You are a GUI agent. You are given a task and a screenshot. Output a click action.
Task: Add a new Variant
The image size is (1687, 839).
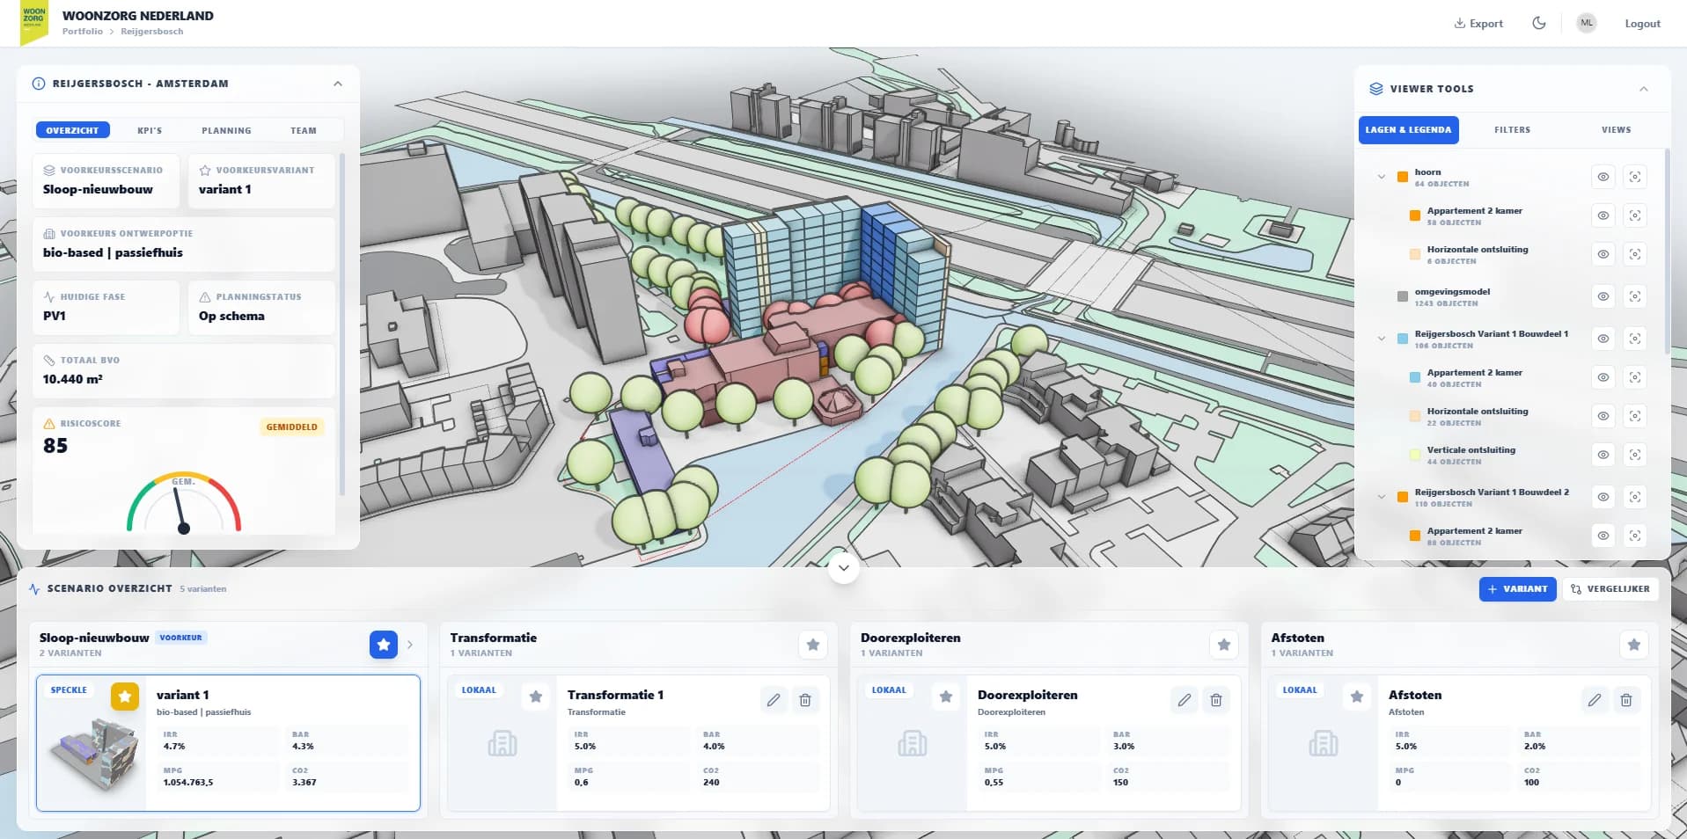click(x=1517, y=589)
